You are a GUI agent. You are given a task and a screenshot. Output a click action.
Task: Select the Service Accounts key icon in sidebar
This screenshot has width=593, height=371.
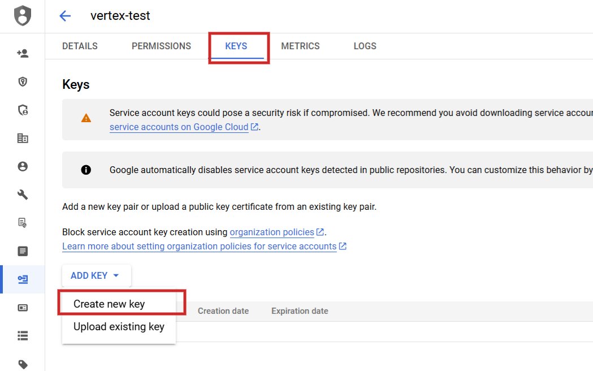pyautogui.click(x=23, y=279)
